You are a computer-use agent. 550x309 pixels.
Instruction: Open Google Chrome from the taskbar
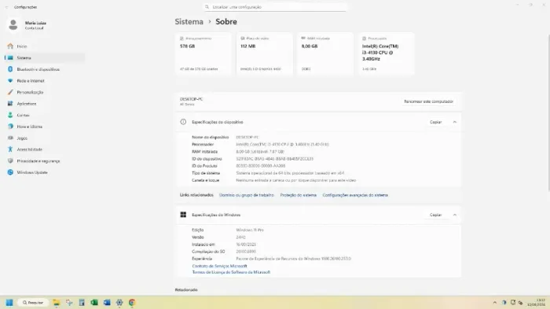(x=132, y=303)
